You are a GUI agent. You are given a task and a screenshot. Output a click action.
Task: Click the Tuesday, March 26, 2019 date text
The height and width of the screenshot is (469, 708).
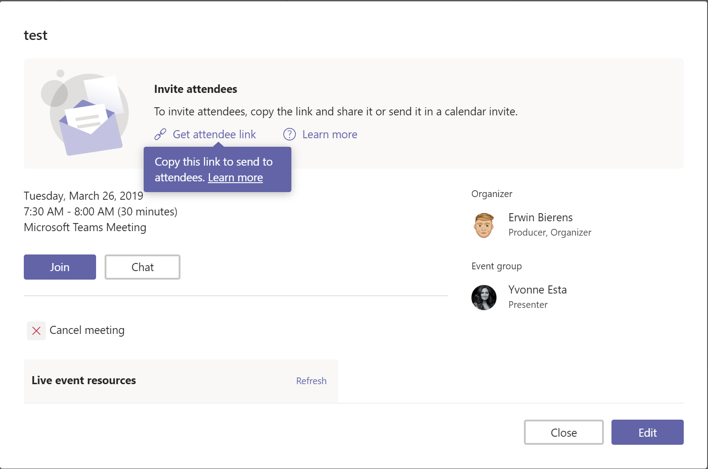84,196
